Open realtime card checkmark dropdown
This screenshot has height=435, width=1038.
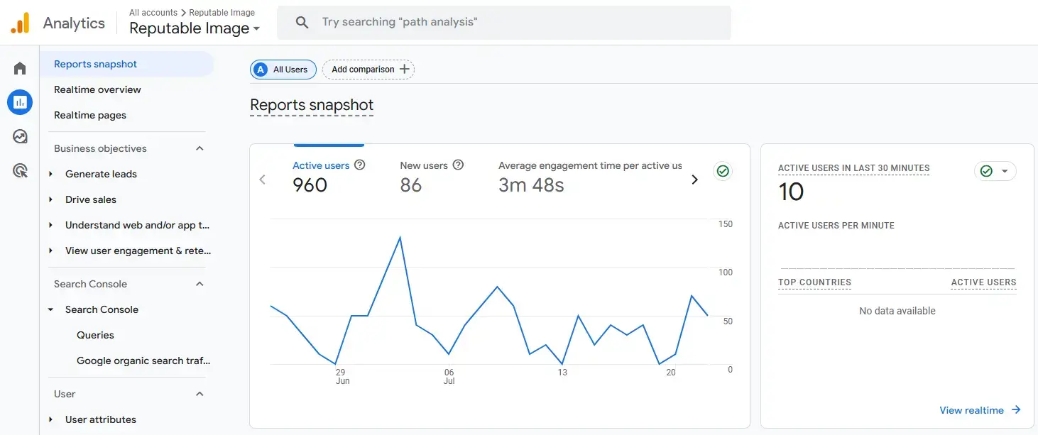(x=995, y=171)
